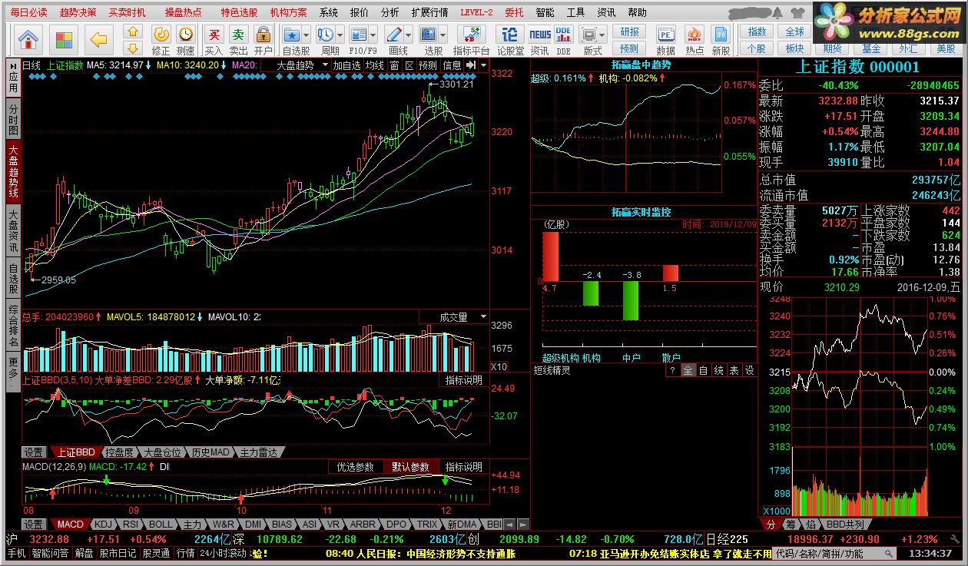Click the down arrow toolbar icon
Screen dimensions: 968x566
(134, 46)
